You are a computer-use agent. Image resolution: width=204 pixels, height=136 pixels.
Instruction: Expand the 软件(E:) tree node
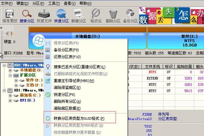click(x=17, y=80)
